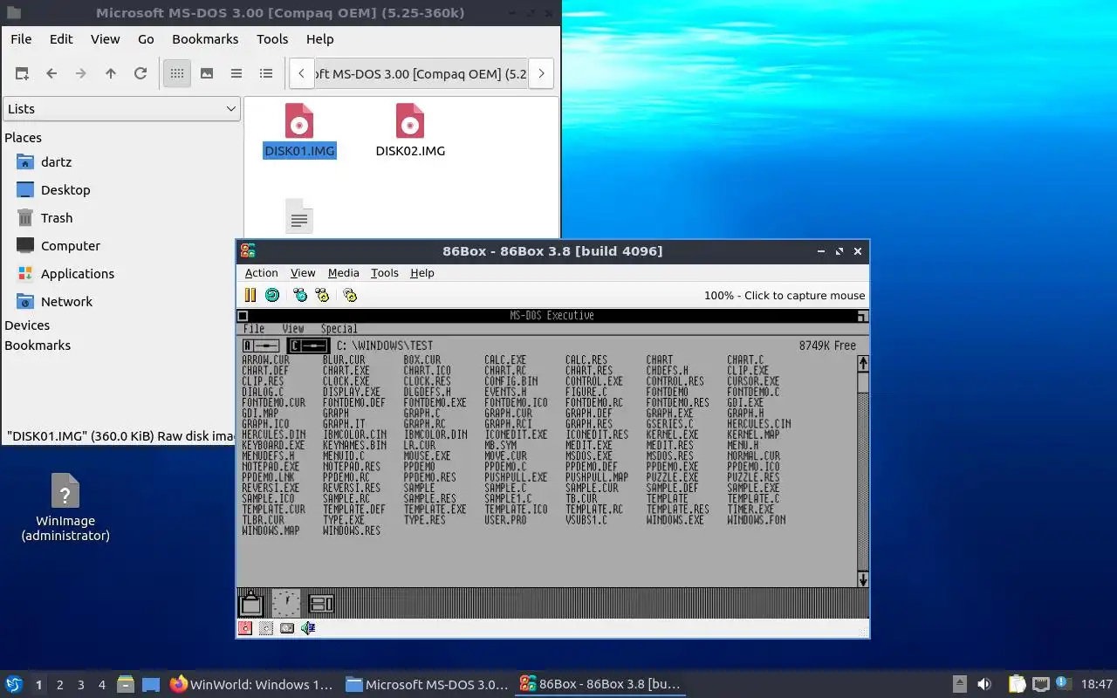Open the file manager Edit menu

pyautogui.click(x=61, y=39)
